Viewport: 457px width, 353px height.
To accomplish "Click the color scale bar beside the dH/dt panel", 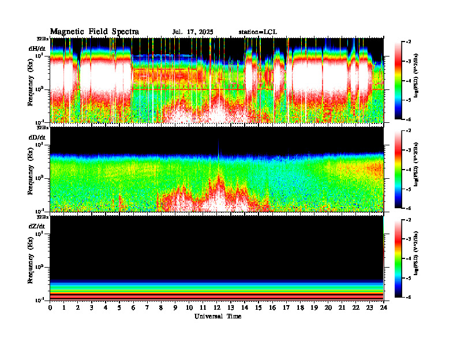I will tap(398, 81).
